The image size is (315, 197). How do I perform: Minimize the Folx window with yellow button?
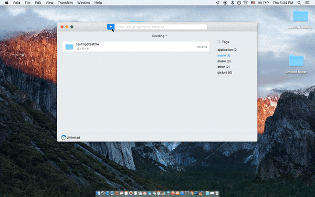tap(67, 27)
